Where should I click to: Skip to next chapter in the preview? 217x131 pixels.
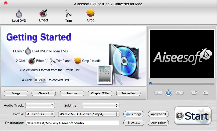point(179,93)
